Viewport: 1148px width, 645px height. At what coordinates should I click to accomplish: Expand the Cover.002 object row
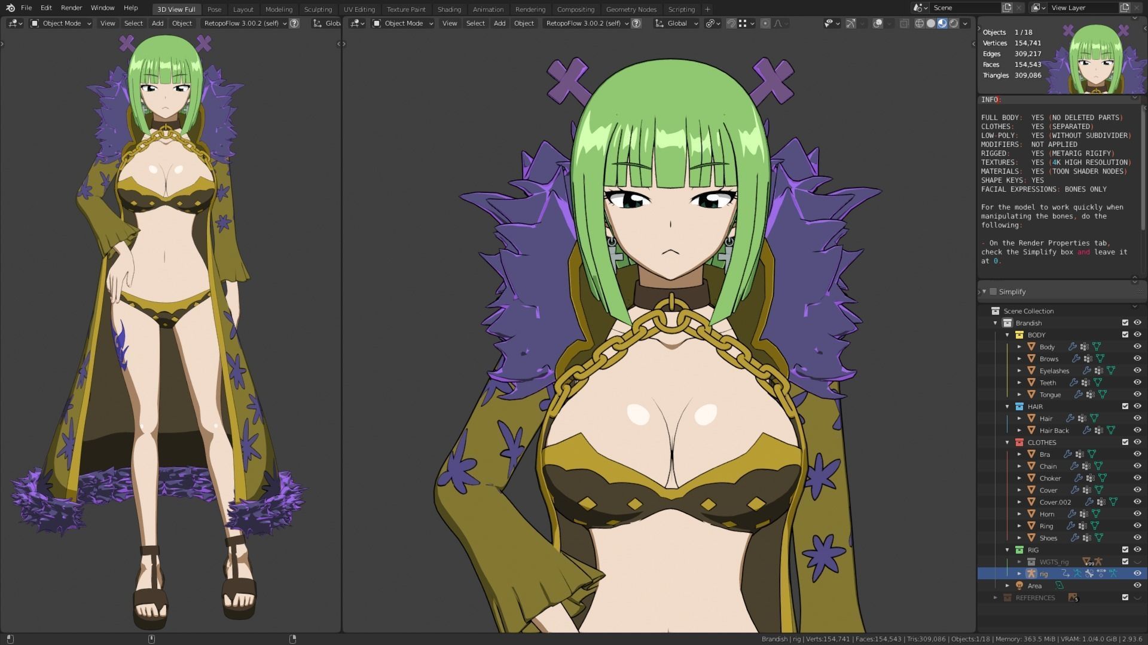tap(1019, 502)
